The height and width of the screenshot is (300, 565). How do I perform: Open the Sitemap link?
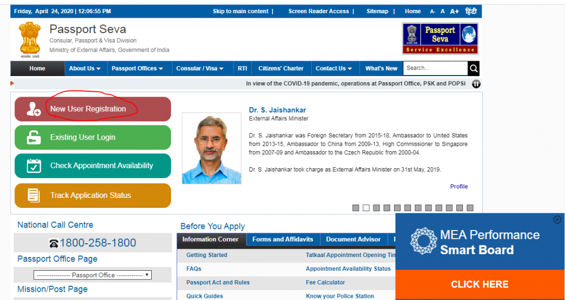pyautogui.click(x=377, y=11)
